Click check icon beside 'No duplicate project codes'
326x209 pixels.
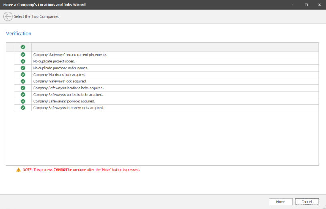click(23, 61)
